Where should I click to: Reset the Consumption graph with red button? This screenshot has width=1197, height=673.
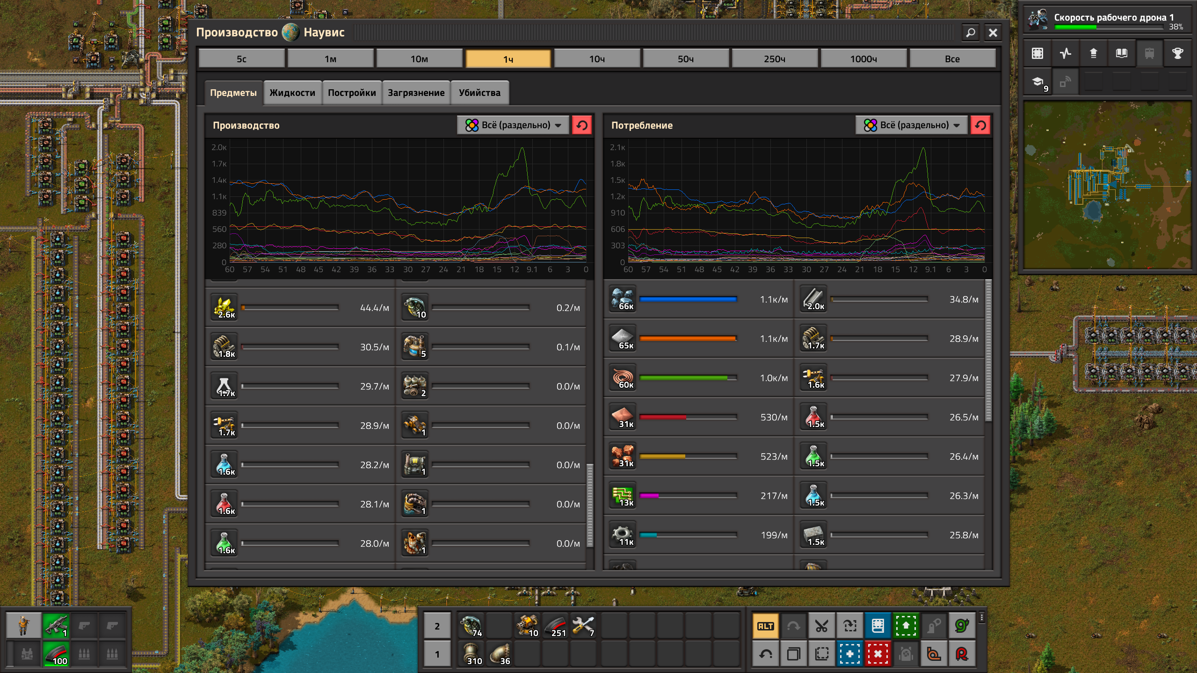(x=980, y=125)
